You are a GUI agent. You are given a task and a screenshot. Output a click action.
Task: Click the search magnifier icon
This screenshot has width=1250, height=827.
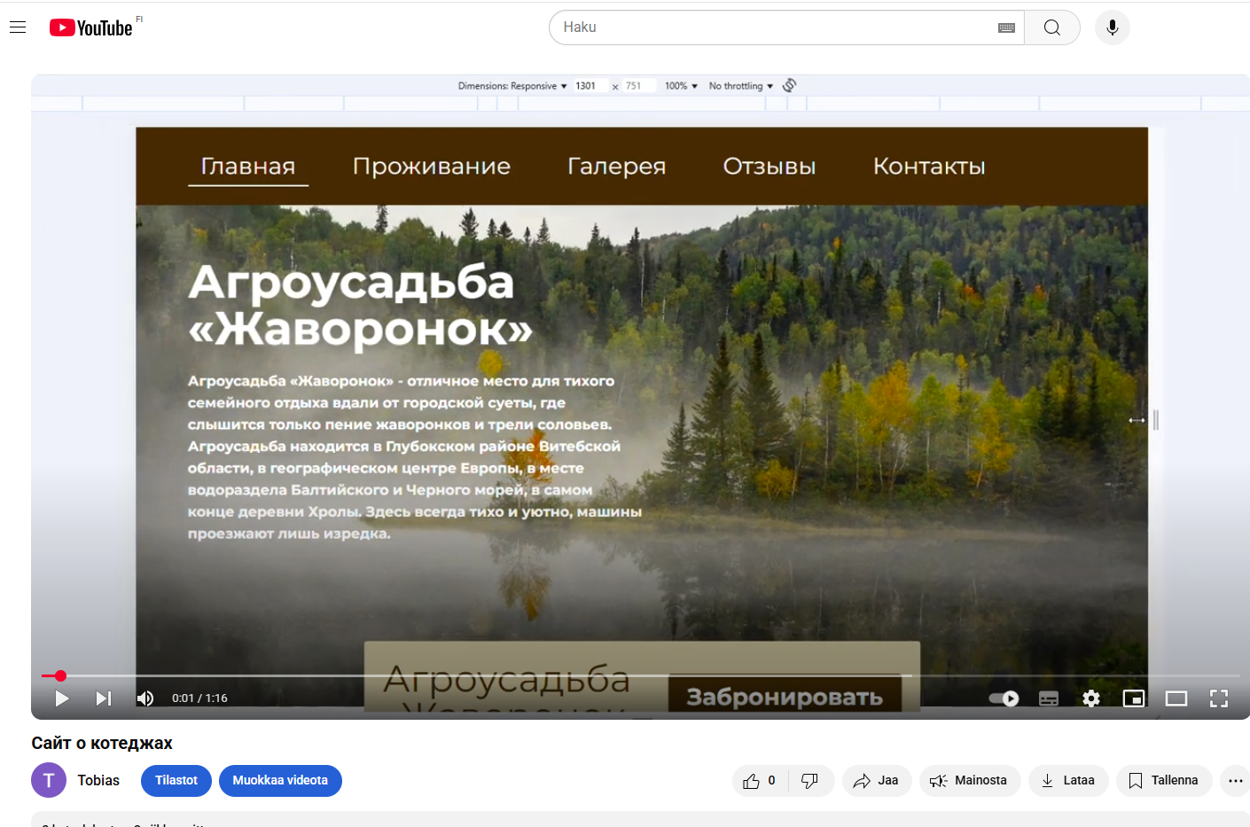(x=1051, y=27)
